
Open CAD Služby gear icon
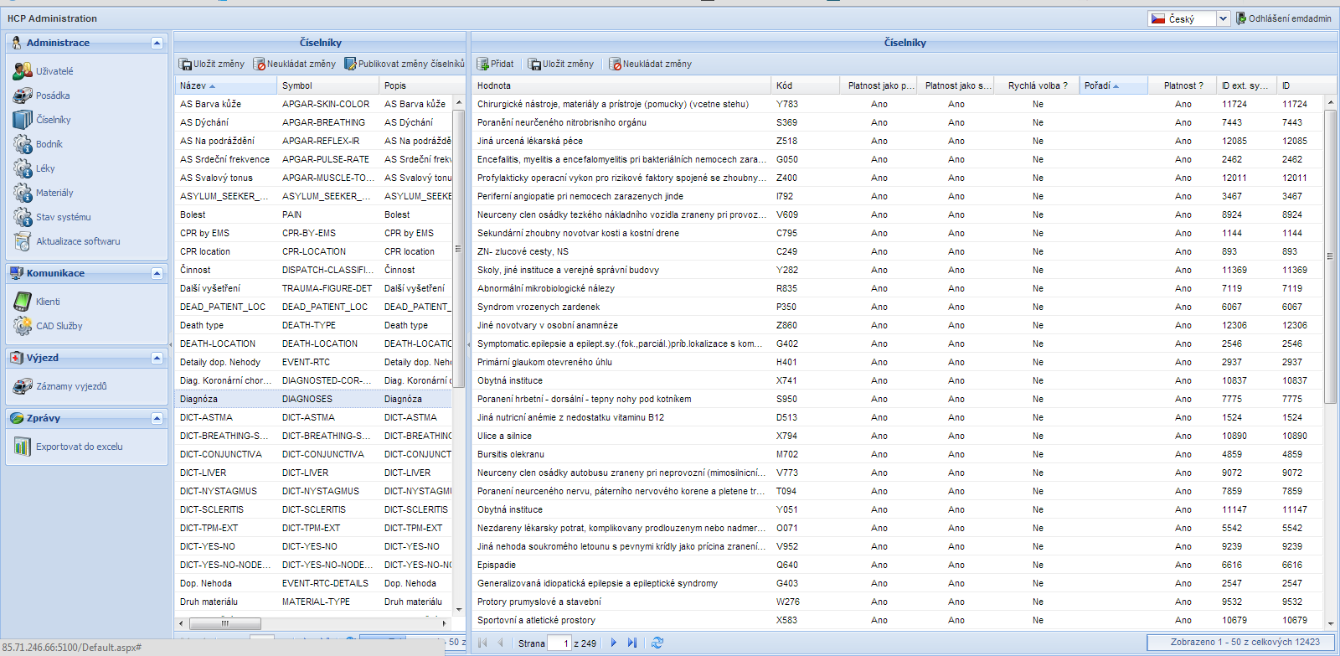pos(23,326)
